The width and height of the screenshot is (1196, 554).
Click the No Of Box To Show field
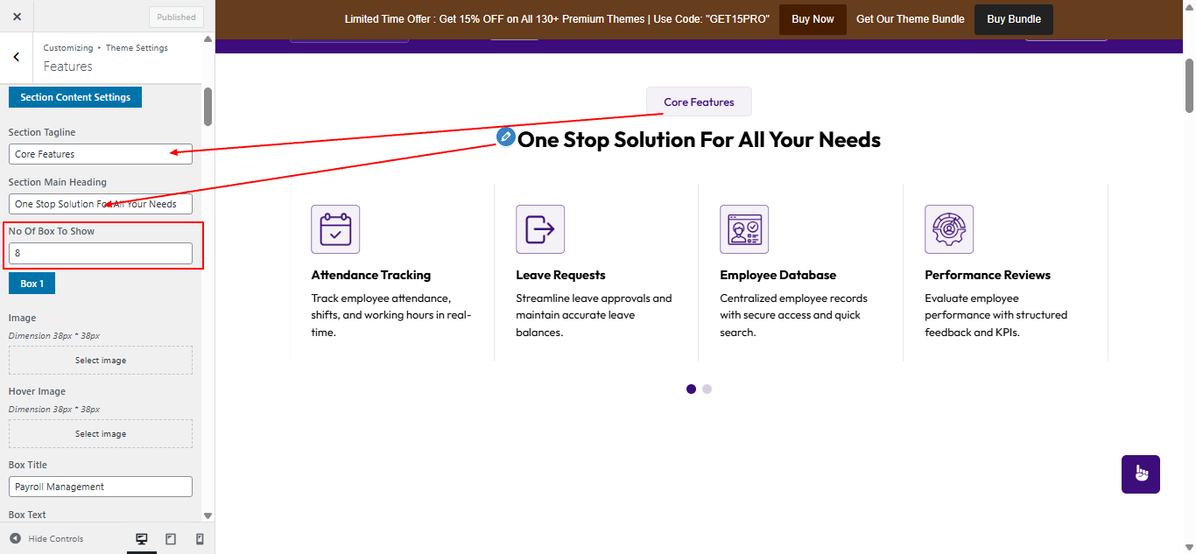pyautogui.click(x=101, y=253)
